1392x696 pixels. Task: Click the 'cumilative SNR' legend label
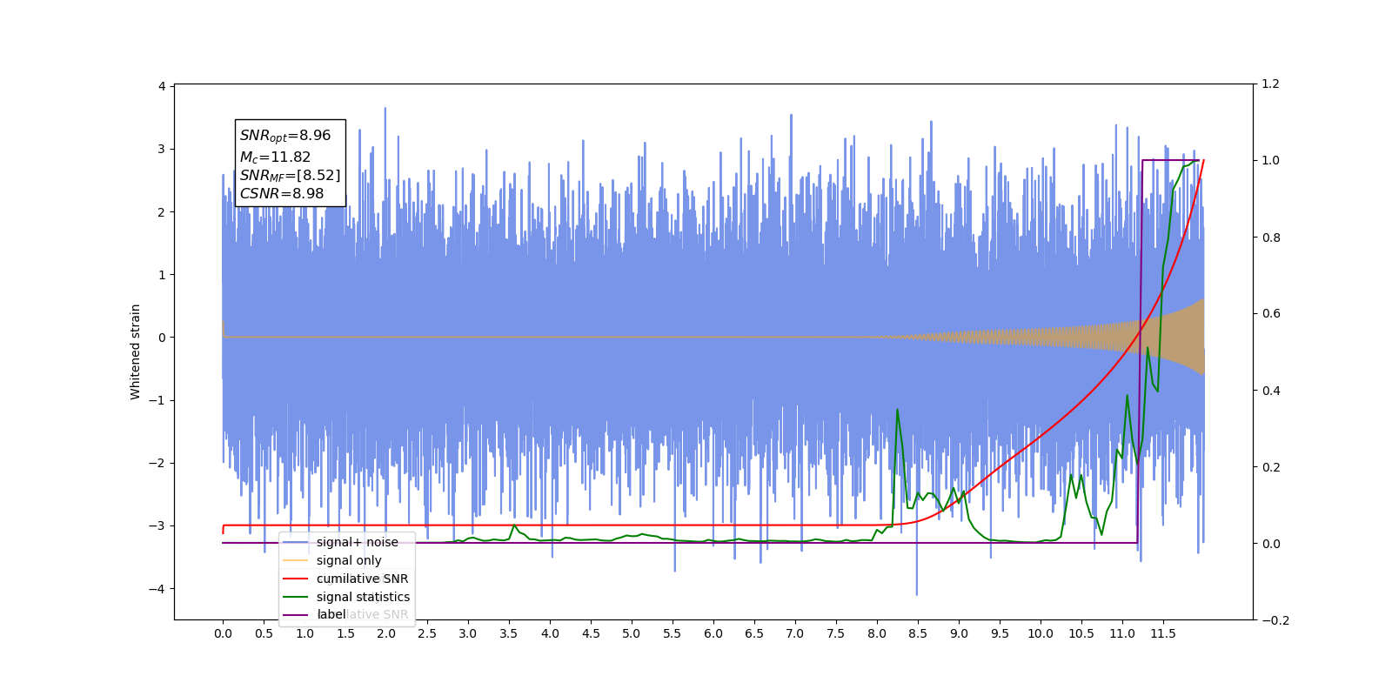click(362, 579)
